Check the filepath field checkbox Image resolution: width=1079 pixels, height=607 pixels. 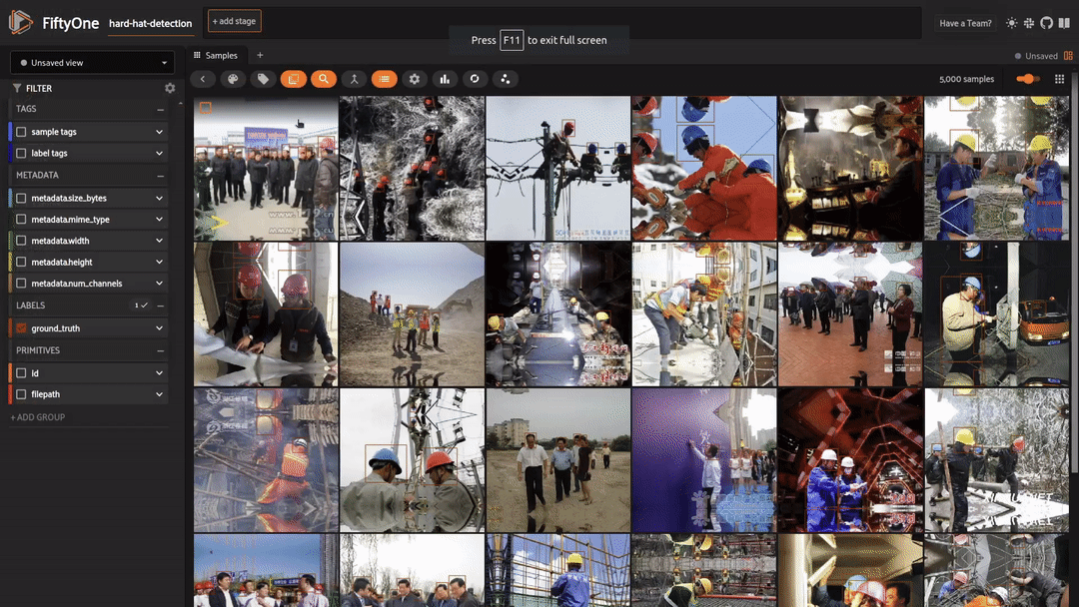point(21,394)
